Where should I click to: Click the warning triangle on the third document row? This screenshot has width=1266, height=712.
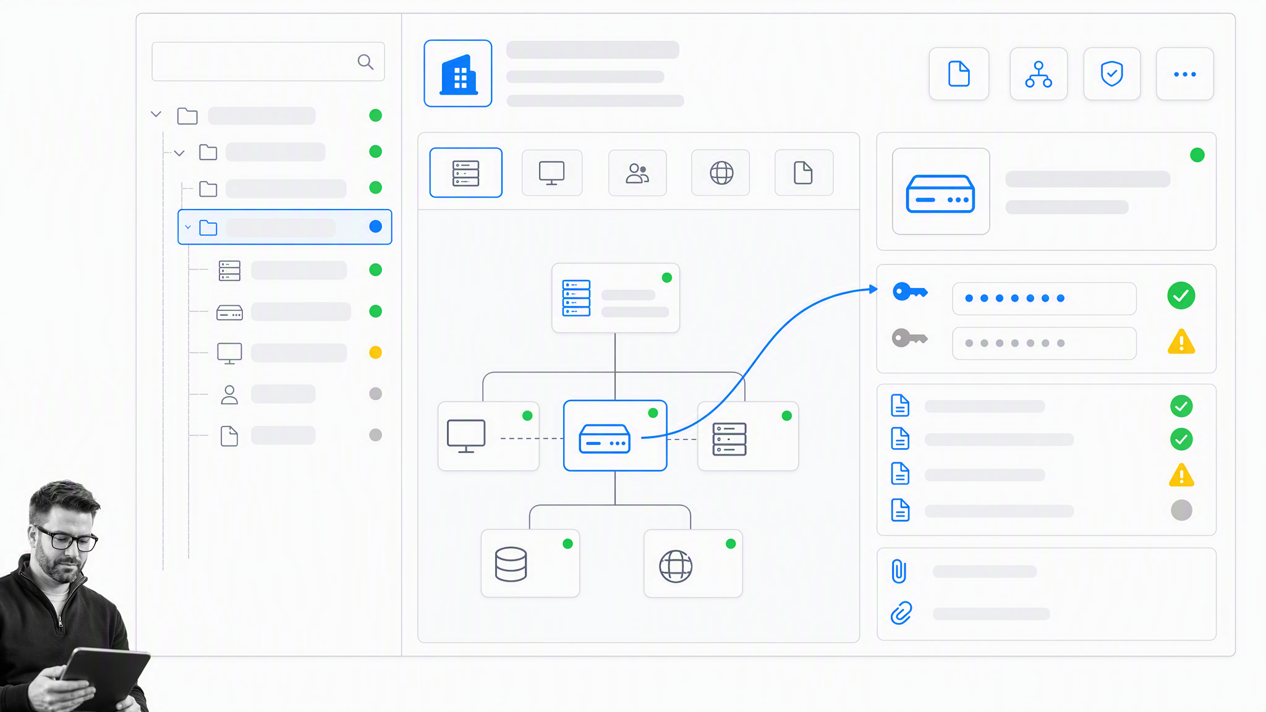pos(1181,475)
